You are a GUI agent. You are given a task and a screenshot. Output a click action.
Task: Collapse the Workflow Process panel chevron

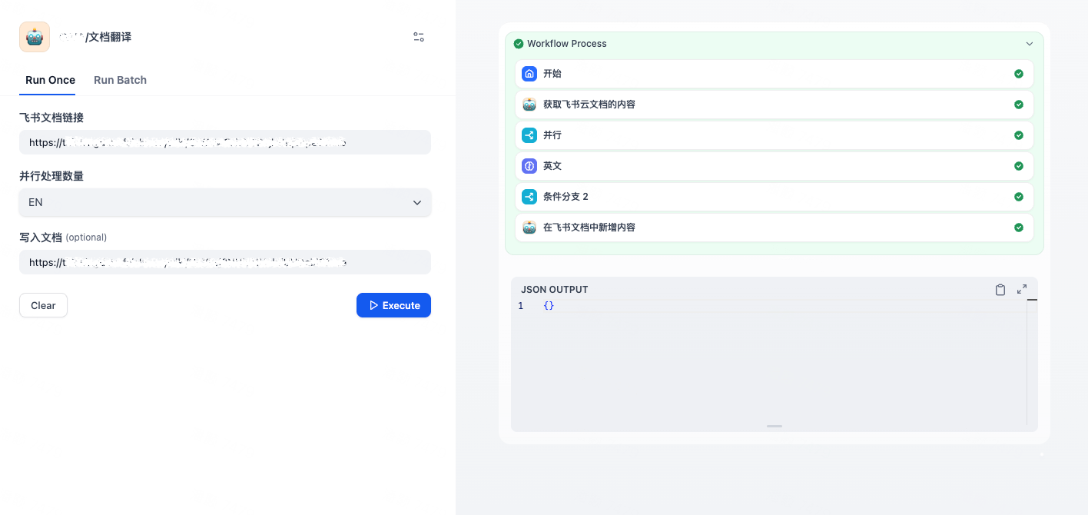coord(1029,44)
